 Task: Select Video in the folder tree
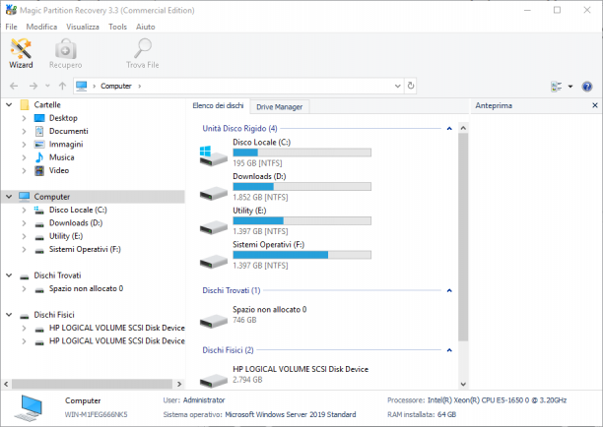(x=59, y=170)
